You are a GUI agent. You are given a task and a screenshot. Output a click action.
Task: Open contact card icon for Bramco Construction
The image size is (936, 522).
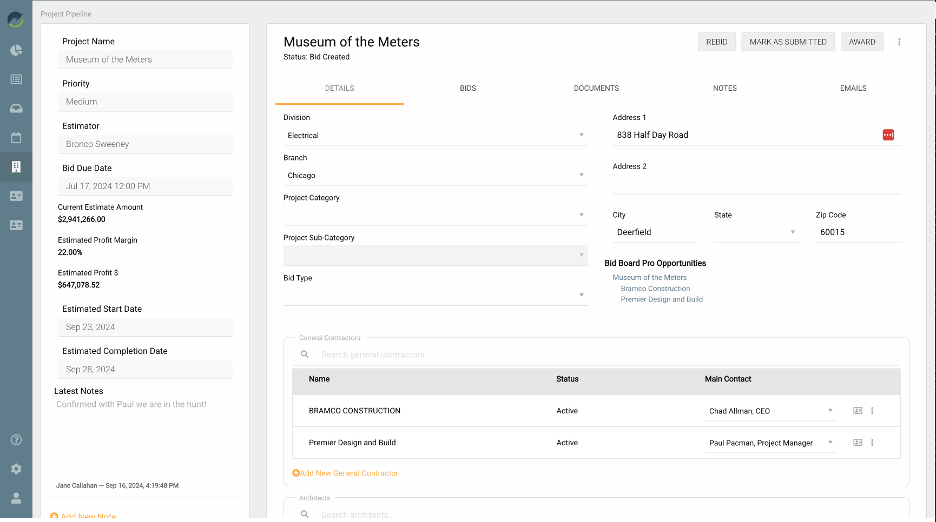858,411
